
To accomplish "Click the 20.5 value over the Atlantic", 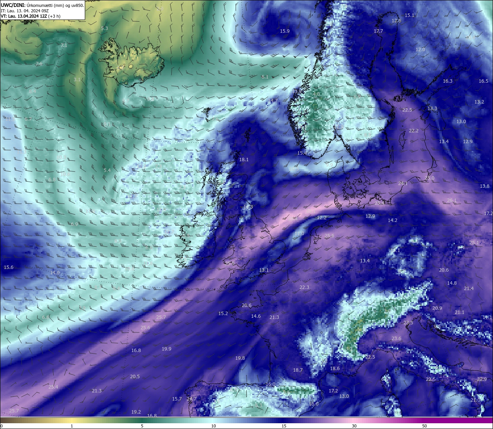I will 135,377.
